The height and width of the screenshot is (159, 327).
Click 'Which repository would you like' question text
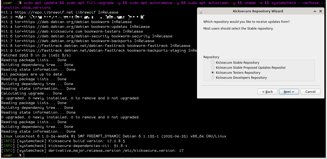pyautogui.click(x=246, y=22)
